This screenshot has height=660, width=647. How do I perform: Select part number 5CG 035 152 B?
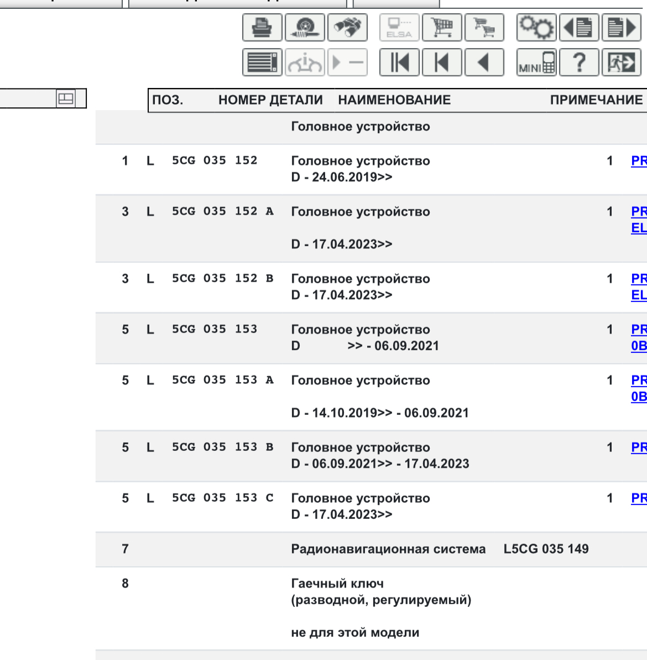pyautogui.click(x=222, y=278)
